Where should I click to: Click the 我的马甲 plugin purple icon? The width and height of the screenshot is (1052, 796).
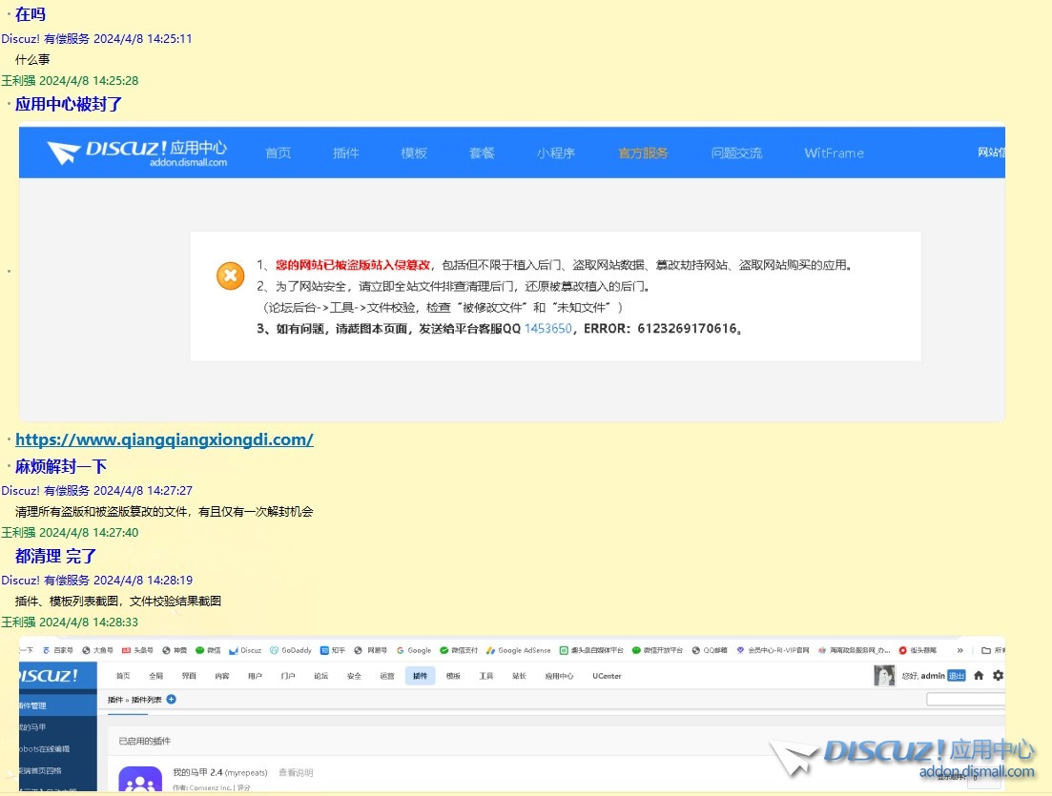140,781
